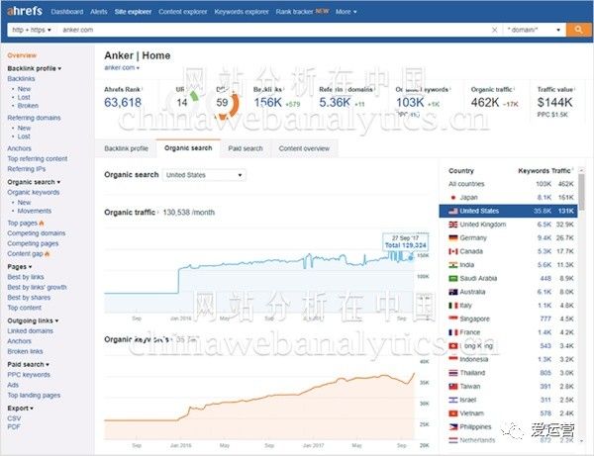This screenshot has width=594, height=456.
Task: Open Top referring content link
Action: click(x=38, y=158)
